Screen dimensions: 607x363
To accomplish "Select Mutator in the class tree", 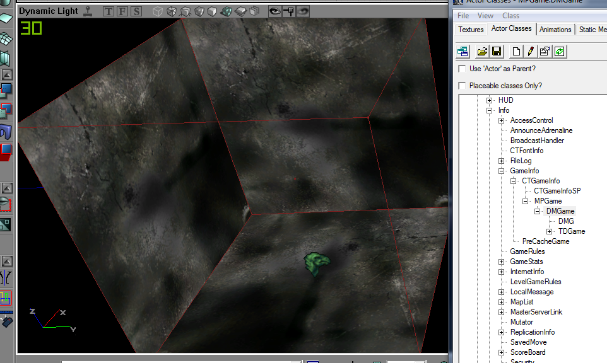I will click(521, 322).
